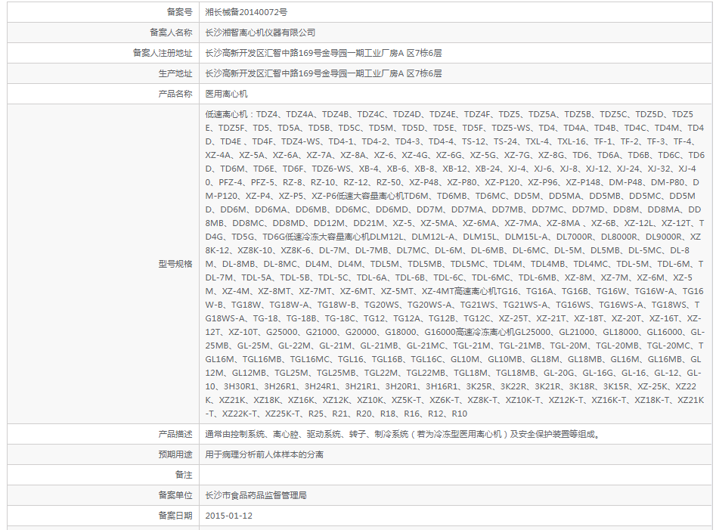Select the 型号规格 label
Viewport: 716px width, 530px height.
[175, 264]
